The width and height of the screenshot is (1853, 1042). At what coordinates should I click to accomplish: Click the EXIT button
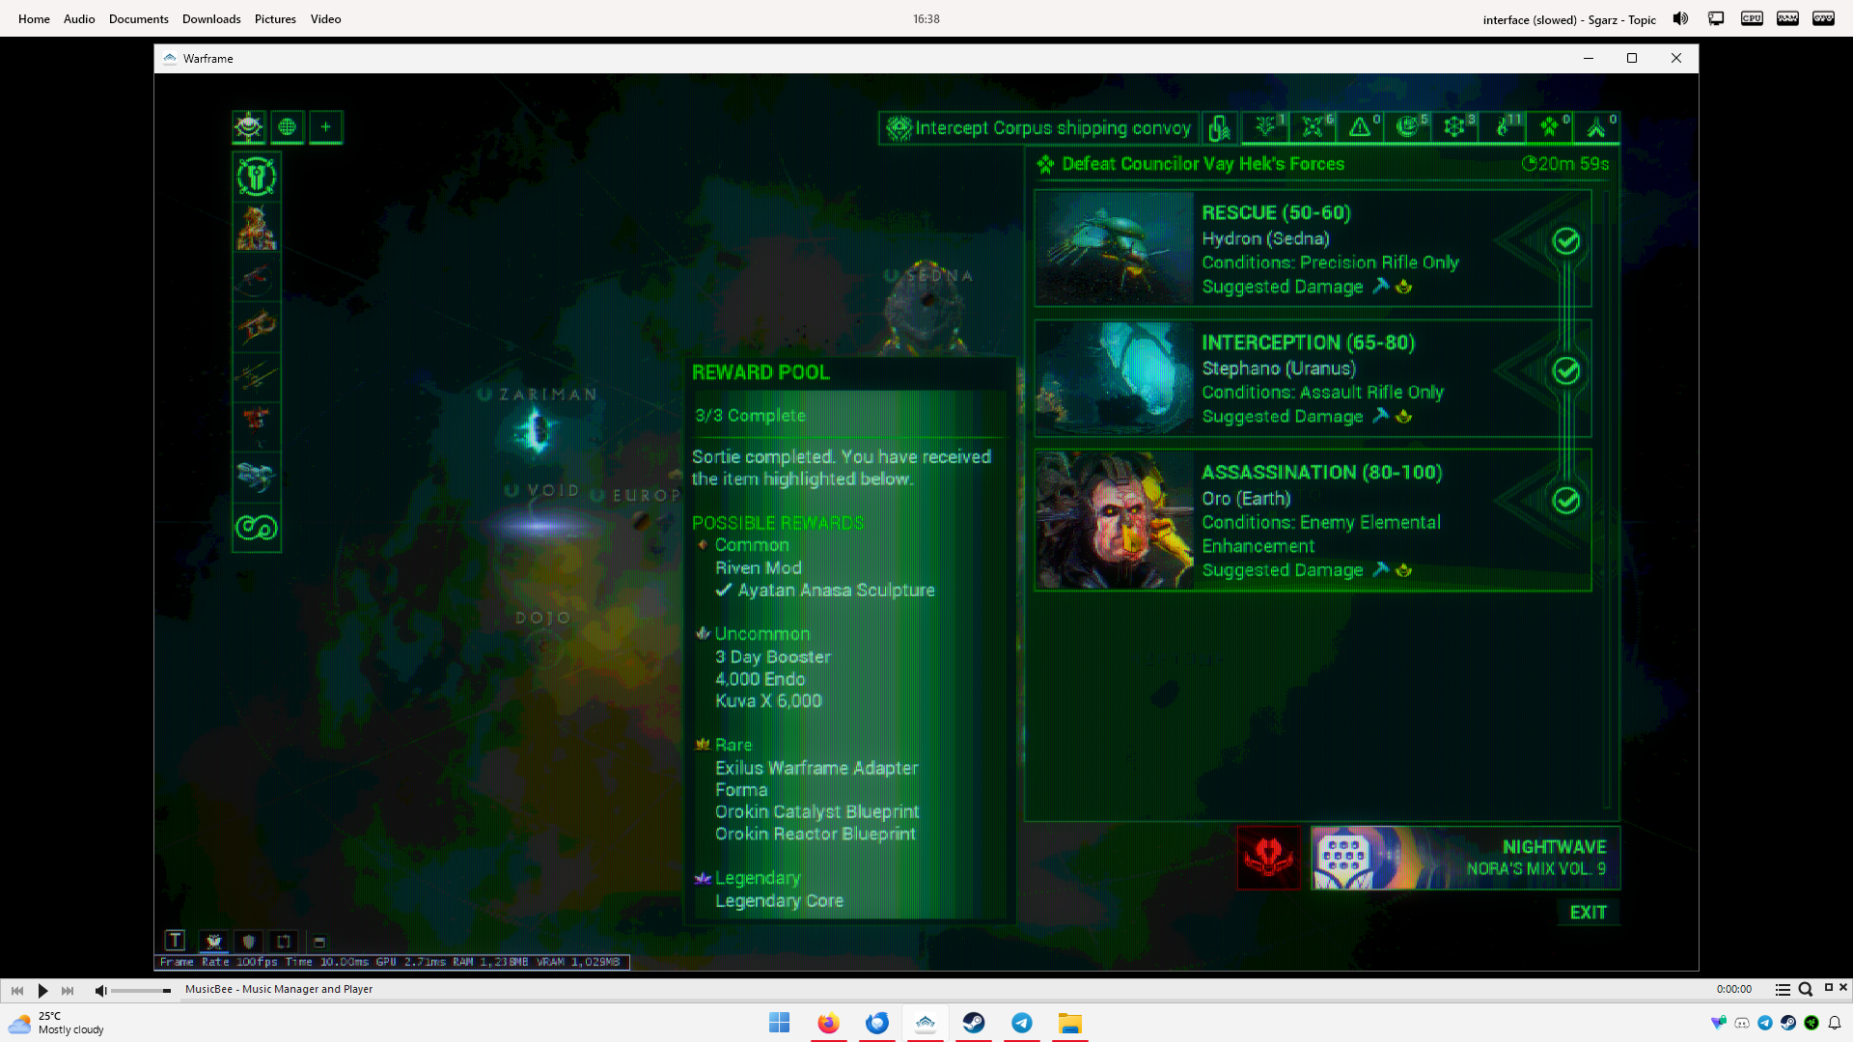coord(1588,912)
